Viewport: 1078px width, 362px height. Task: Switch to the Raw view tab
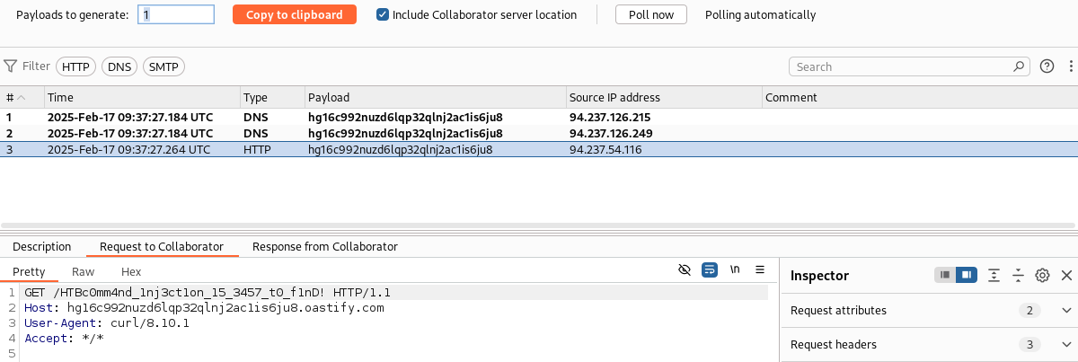coord(83,272)
